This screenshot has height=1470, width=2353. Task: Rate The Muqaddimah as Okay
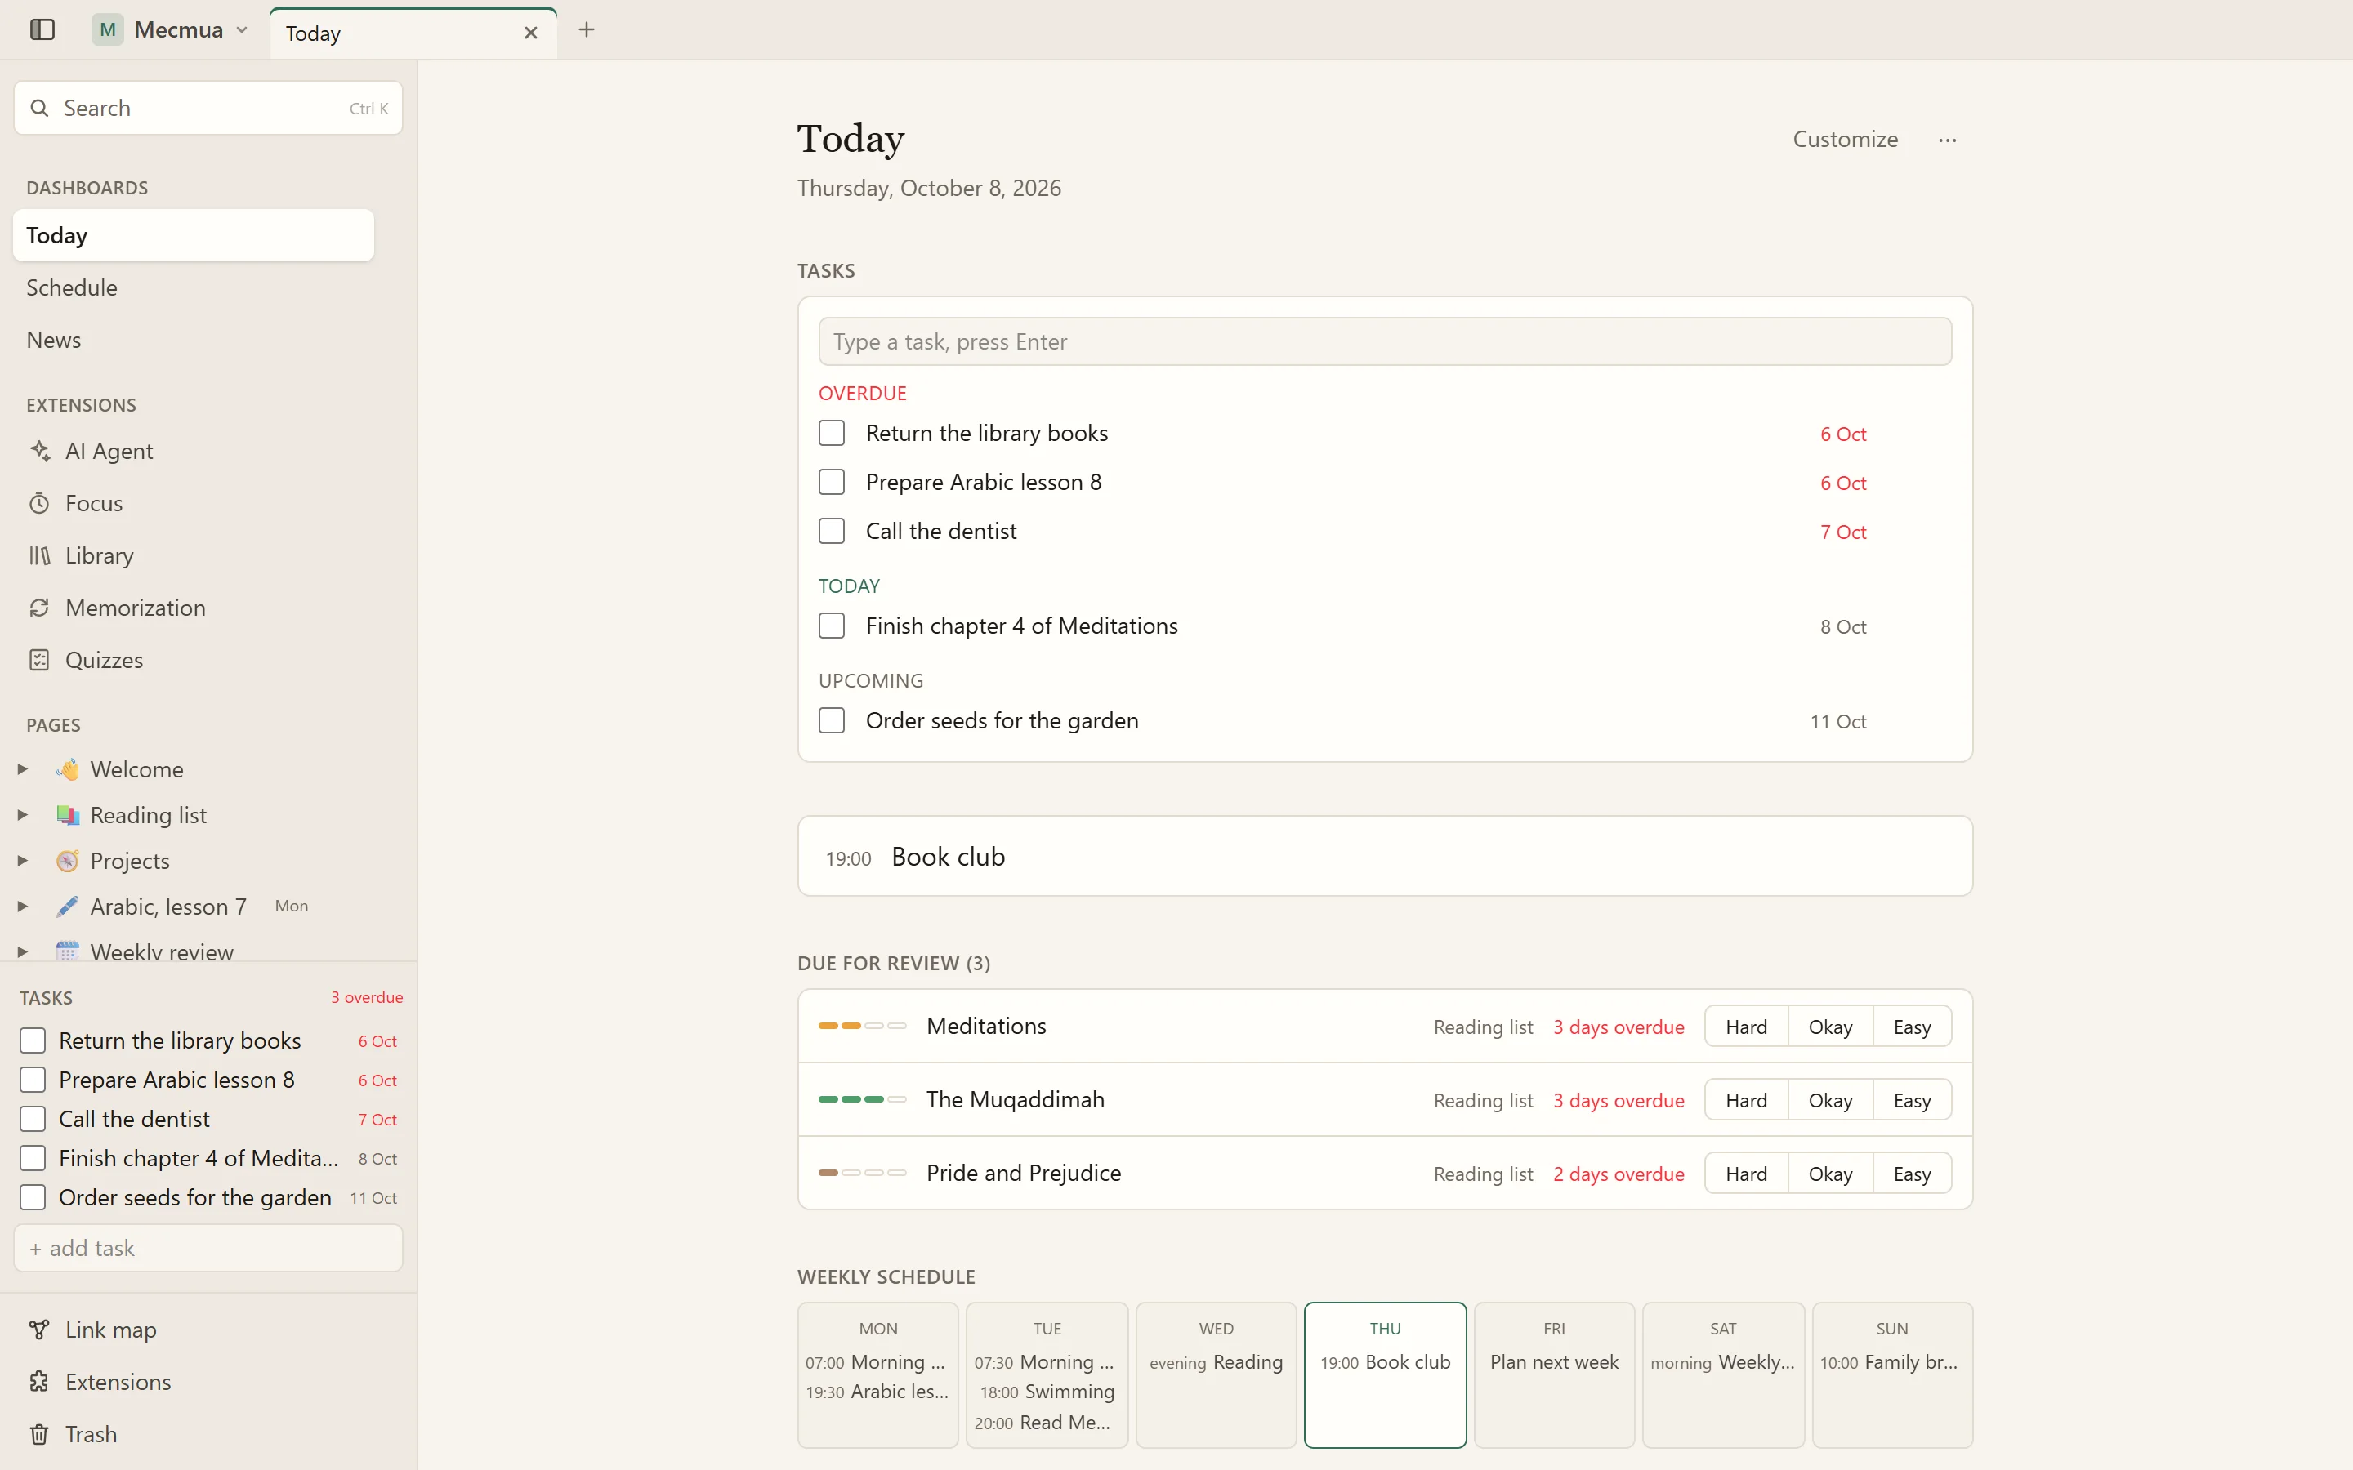coord(1830,1101)
